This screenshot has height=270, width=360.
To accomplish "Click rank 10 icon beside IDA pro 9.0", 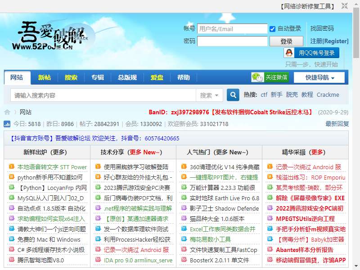I will (98, 260).
